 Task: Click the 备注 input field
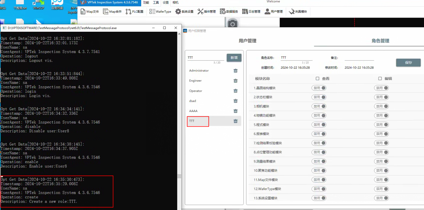(x=359, y=58)
